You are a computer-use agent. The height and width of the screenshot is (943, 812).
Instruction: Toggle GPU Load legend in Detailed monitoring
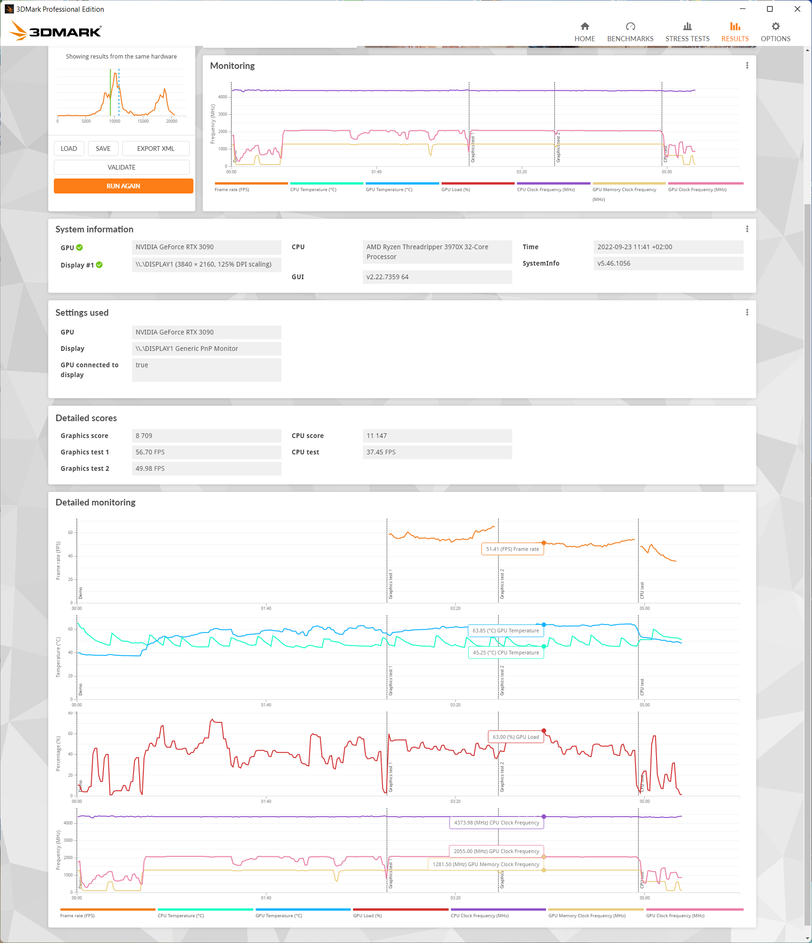[400, 913]
